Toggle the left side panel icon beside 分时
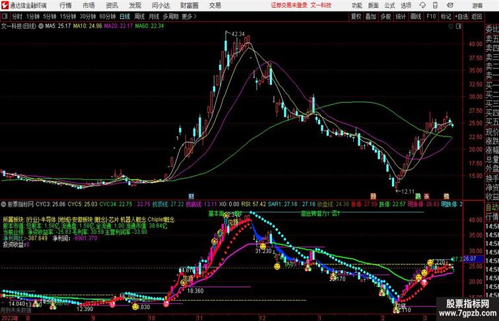The width and height of the screenshot is (499, 321). 5,16
